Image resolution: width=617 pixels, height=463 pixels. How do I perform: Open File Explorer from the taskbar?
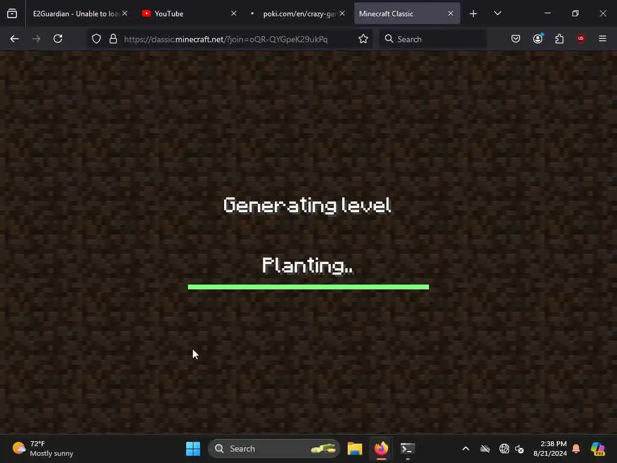tap(354, 449)
